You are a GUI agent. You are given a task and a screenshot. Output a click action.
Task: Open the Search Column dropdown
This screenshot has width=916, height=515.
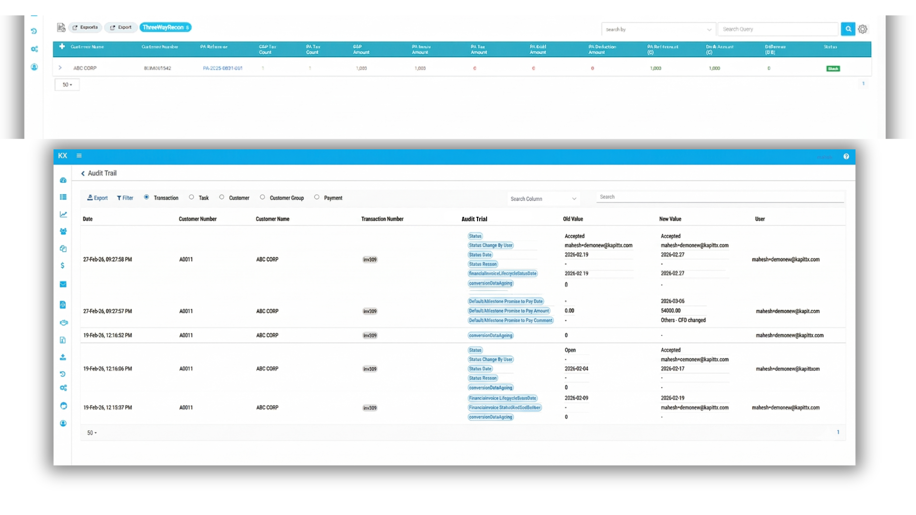543,198
